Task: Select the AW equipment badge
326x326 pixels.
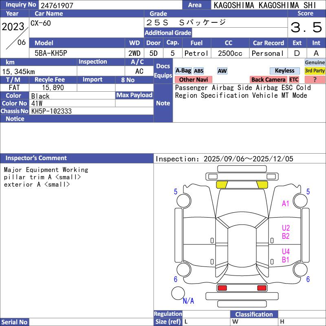Action: point(222,71)
